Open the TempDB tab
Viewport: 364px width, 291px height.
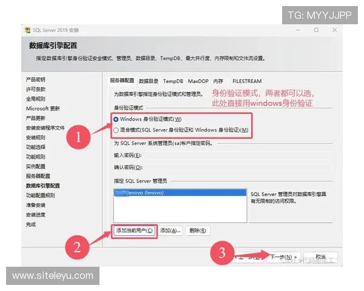173,81
